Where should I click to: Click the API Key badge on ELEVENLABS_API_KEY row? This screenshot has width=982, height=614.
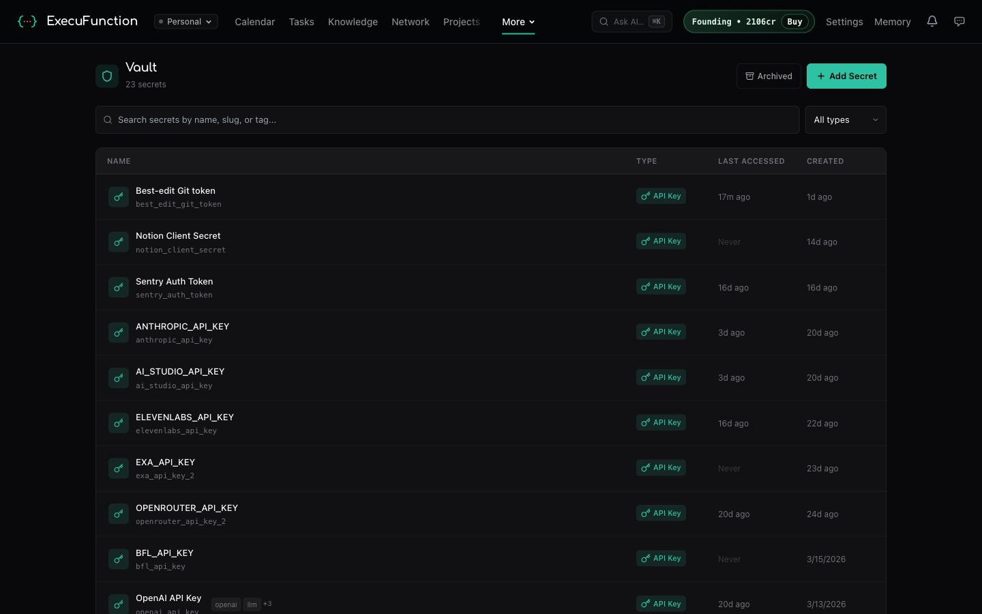[x=661, y=422]
